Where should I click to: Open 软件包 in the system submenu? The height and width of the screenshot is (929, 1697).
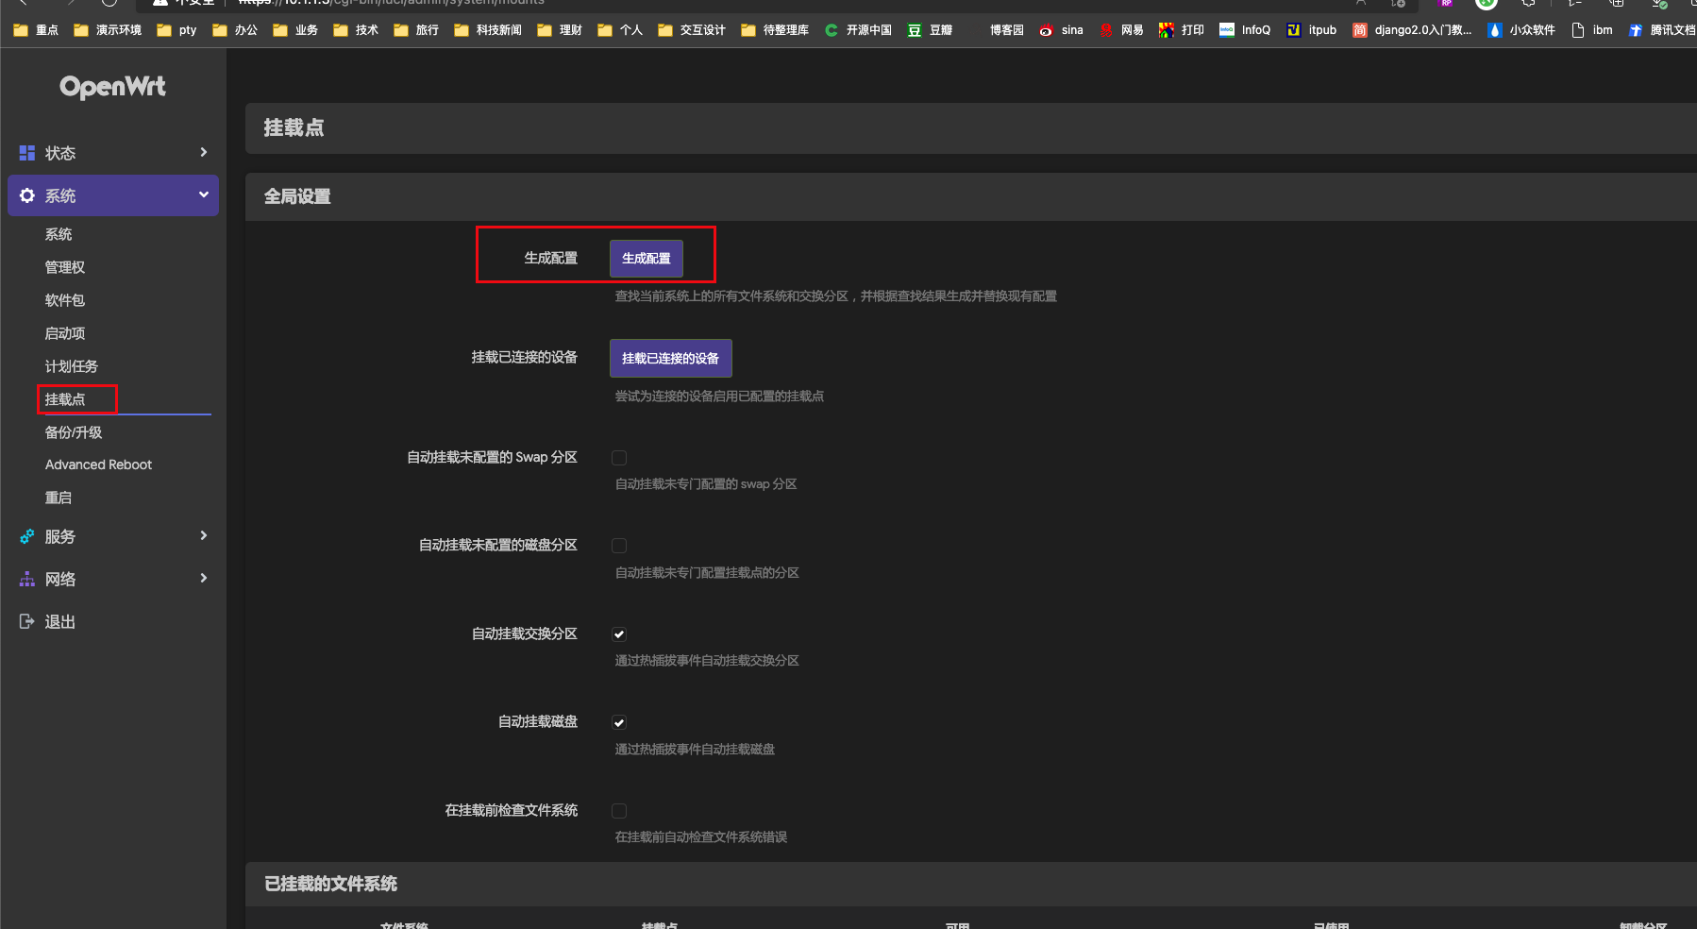point(65,300)
